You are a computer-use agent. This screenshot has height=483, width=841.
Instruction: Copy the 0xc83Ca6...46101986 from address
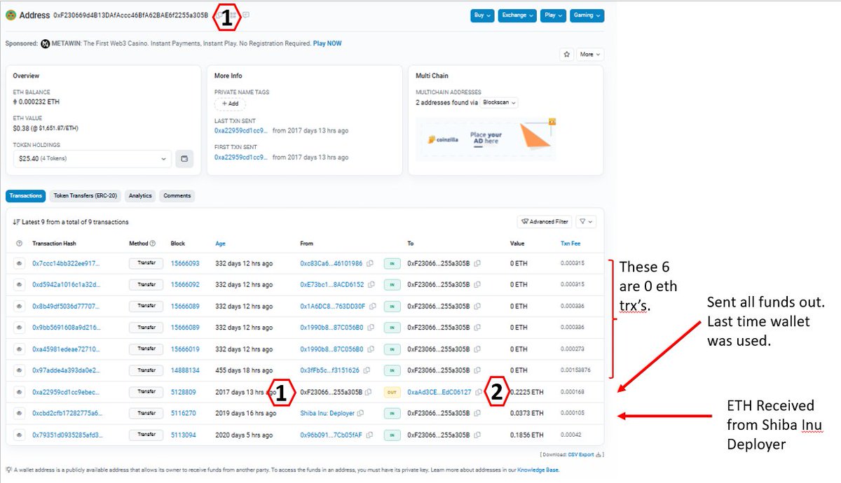point(369,264)
